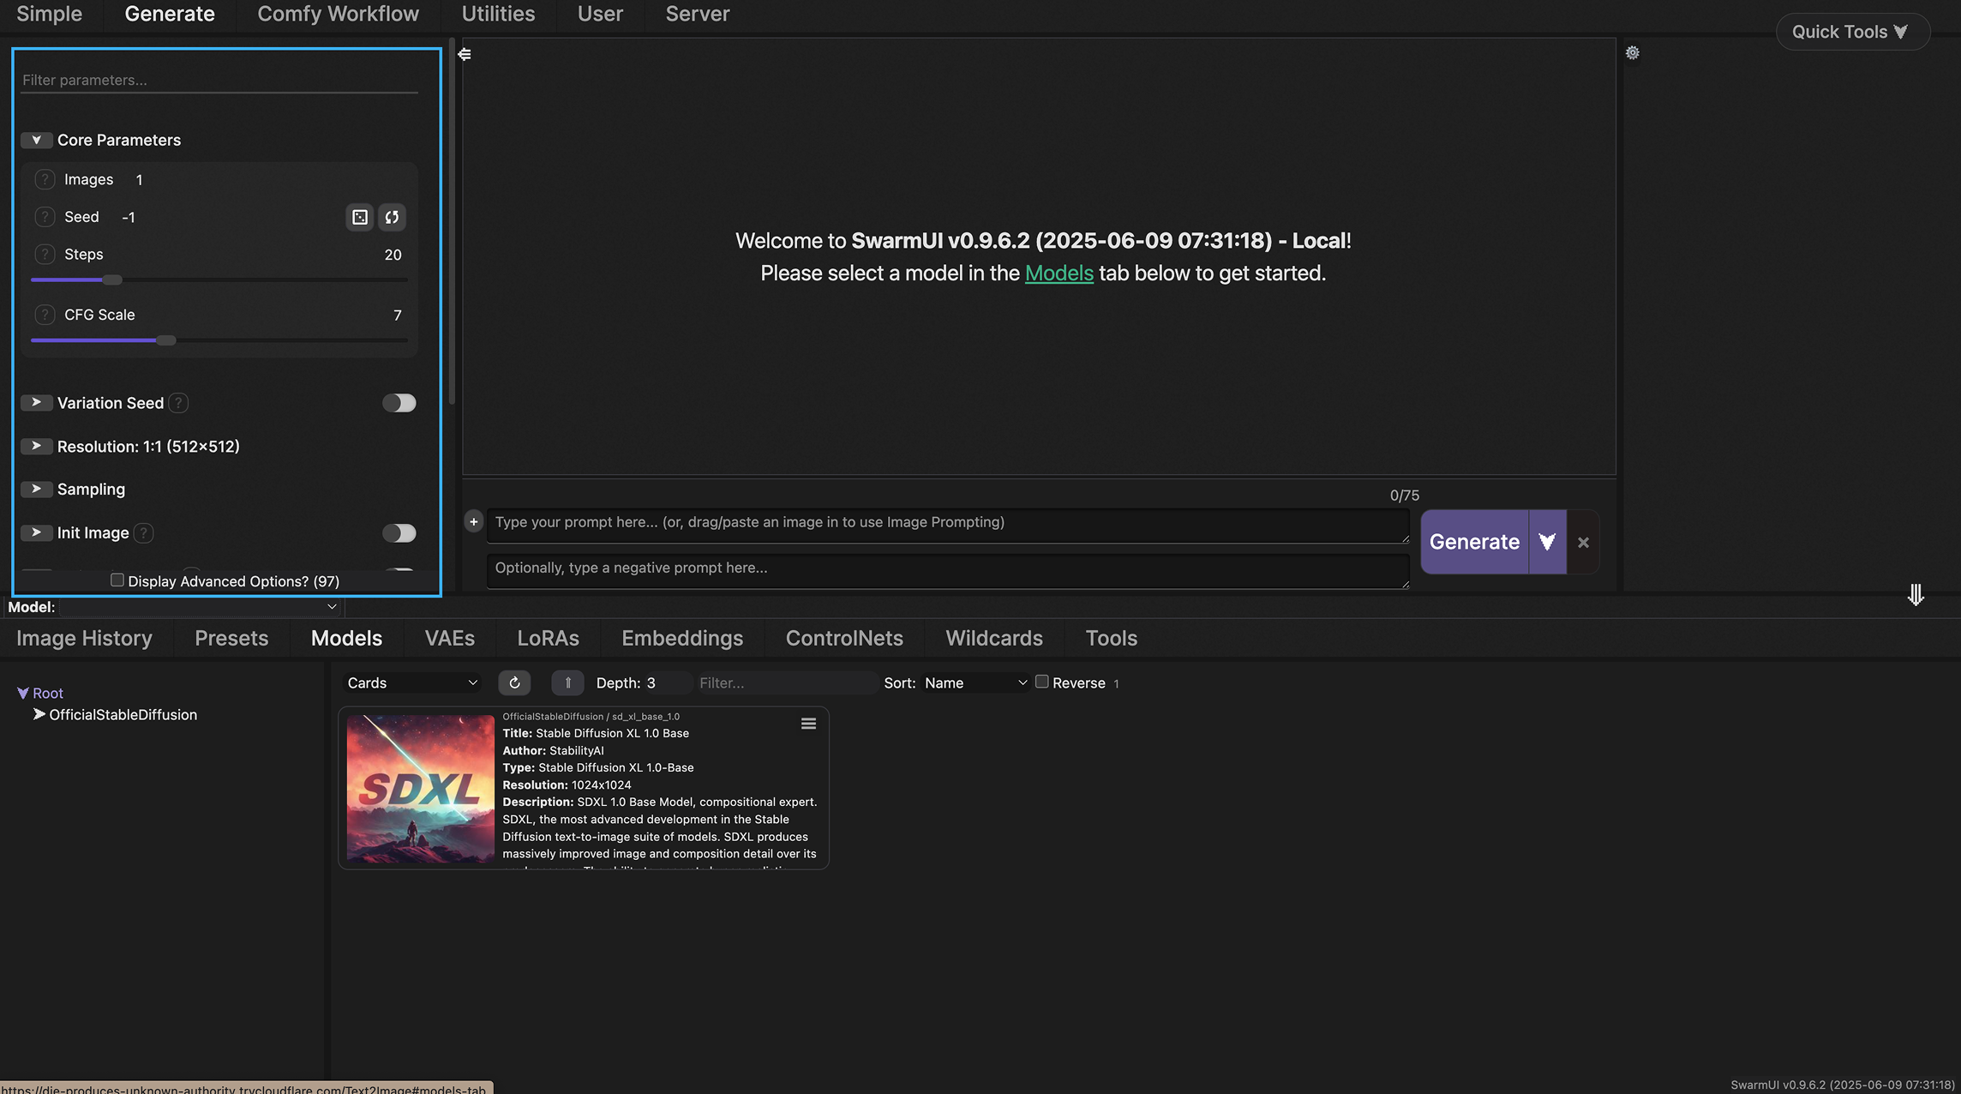Screen dimensions: 1961x1094
Task: Click the Models link in welcome message
Action: [x=1058, y=273]
